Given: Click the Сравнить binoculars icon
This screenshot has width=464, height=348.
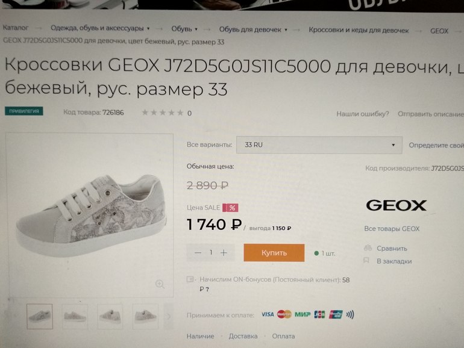Looking at the screenshot, I should (x=367, y=248).
